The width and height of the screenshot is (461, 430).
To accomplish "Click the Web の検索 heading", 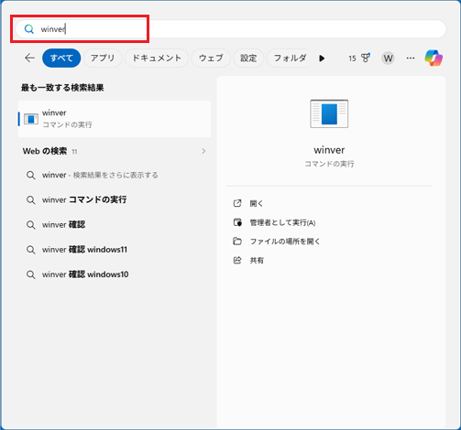I will click(x=45, y=151).
